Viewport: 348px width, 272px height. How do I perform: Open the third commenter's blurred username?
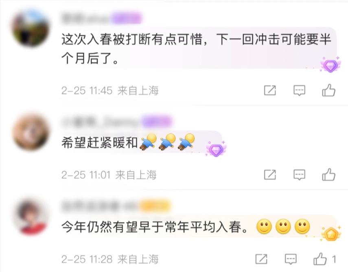[100, 206]
